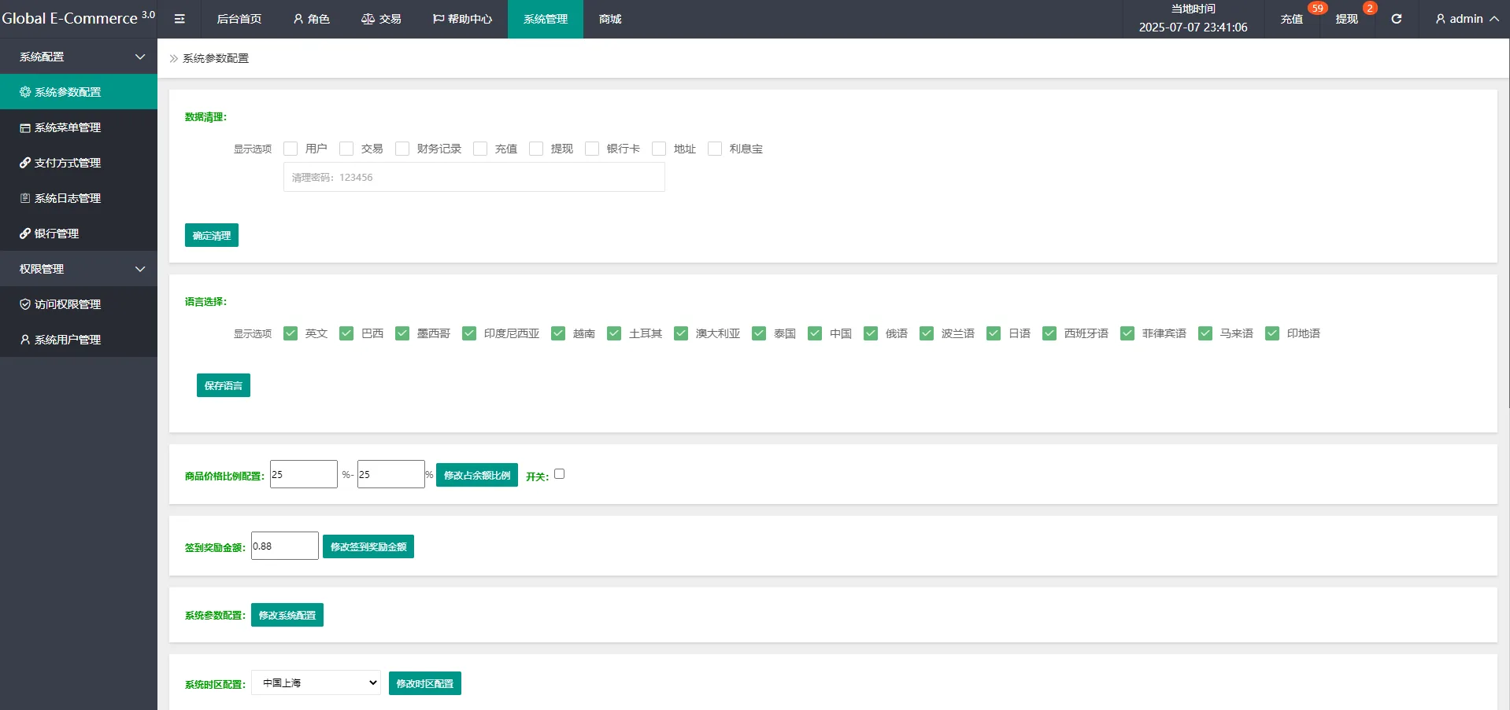This screenshot has width=1510, height=710.
Task: Click the 清理密码 input field
Action: (474, 178)
